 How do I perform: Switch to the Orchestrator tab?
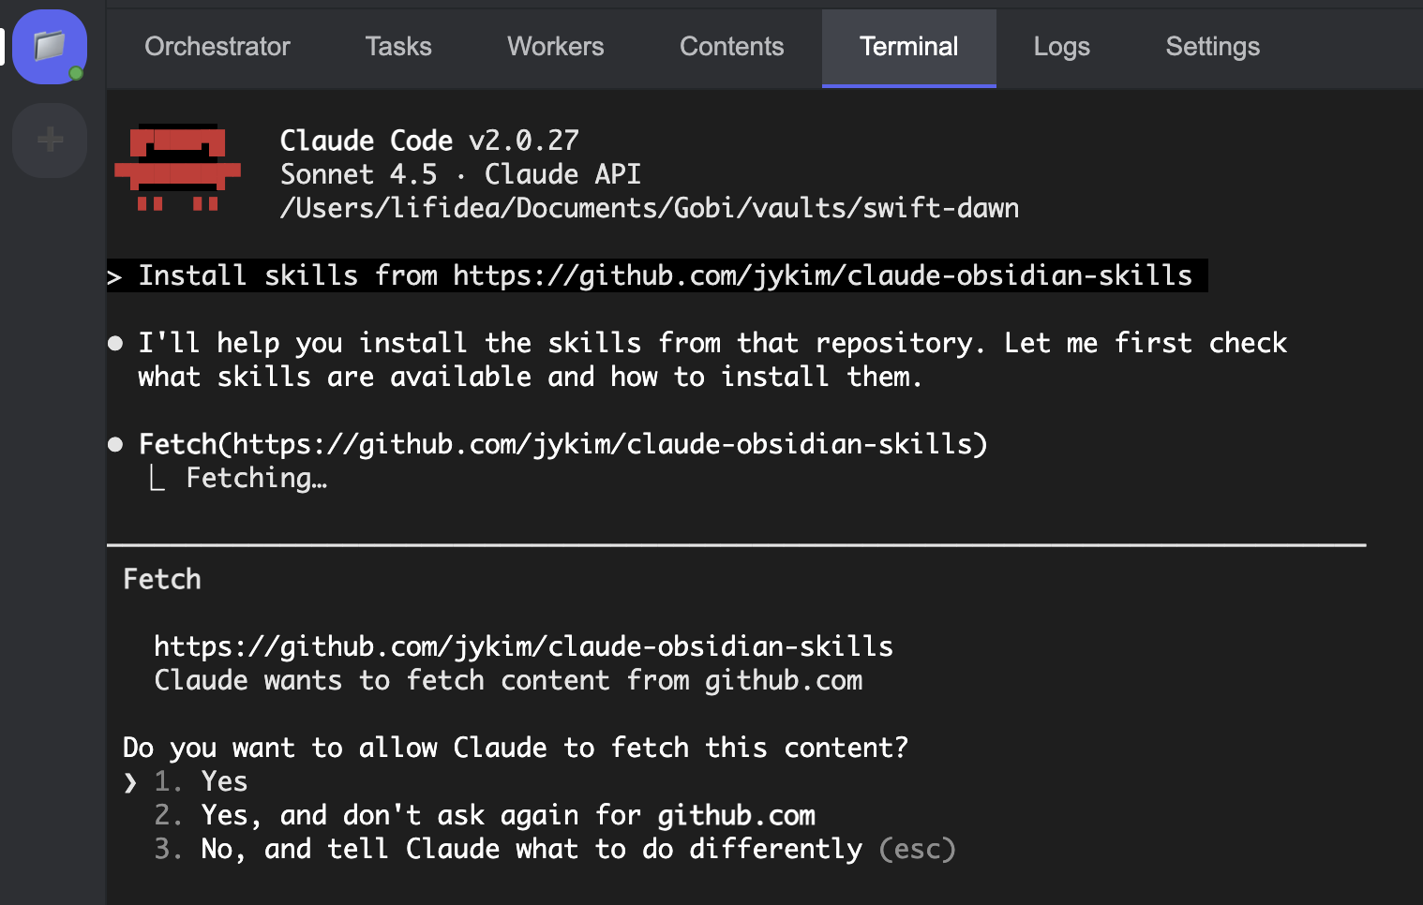pos(217,47)
